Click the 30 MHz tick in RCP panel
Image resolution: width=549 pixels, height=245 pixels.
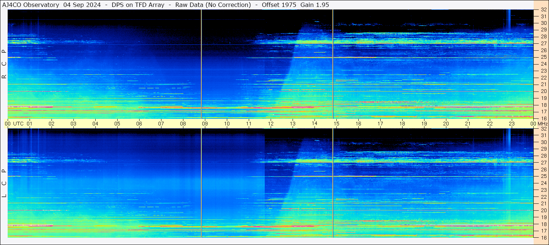tap(544, 23)
